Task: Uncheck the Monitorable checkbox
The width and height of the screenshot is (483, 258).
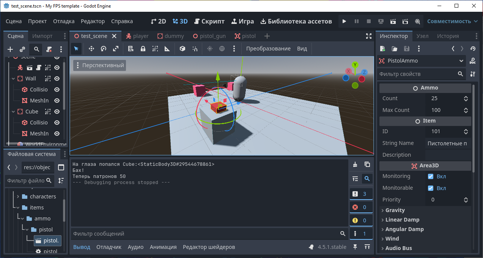Action: point(431,188)
